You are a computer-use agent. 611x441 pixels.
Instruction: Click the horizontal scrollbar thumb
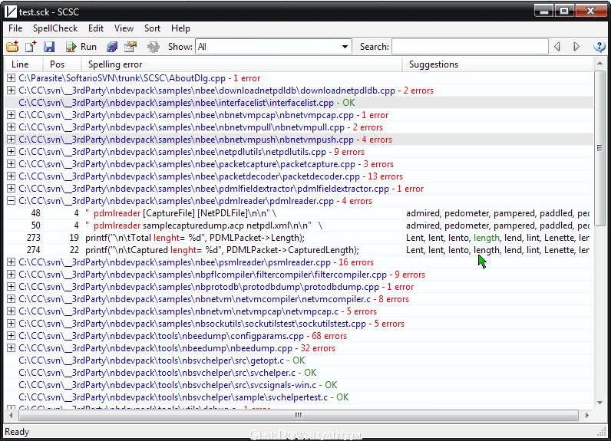point(299,416)
